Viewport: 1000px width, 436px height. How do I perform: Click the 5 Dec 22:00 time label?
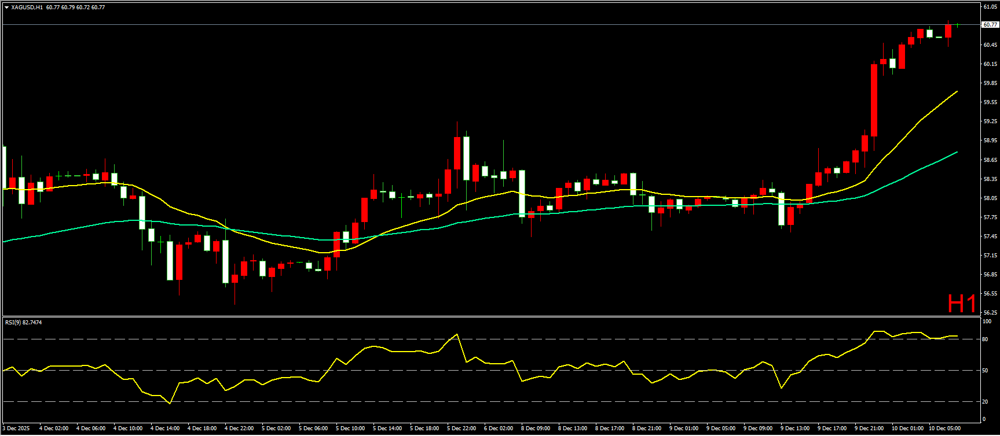(x=461, y=428)
